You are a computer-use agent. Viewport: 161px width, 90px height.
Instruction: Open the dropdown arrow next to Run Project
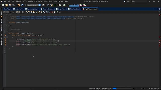(x=57, y=5)
